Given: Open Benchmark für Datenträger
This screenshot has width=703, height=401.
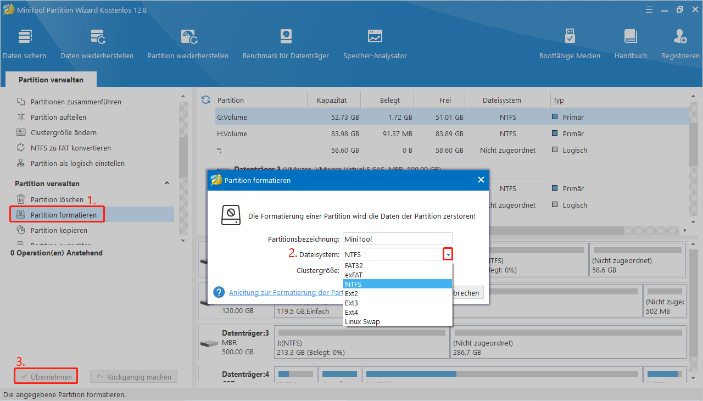Looking at the screenshot, I should (286, 44).
